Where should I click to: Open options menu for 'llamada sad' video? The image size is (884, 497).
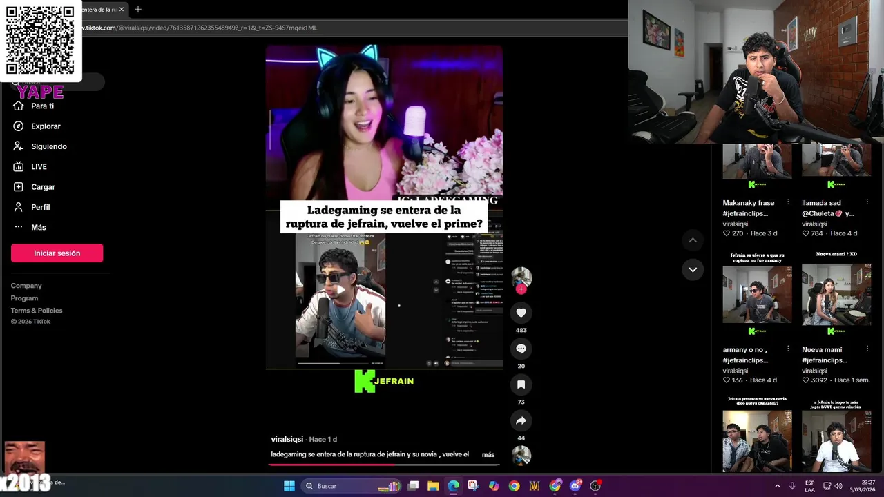tap(867, 203)
